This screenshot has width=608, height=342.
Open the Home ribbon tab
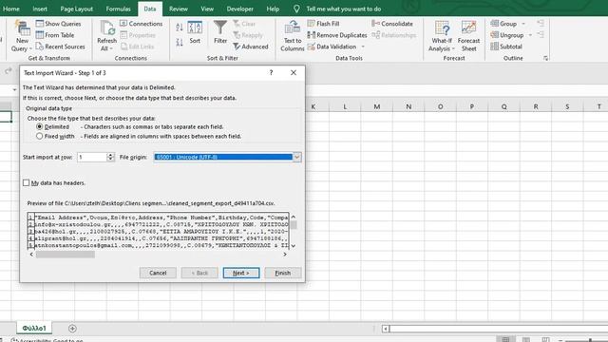[10, 9]
